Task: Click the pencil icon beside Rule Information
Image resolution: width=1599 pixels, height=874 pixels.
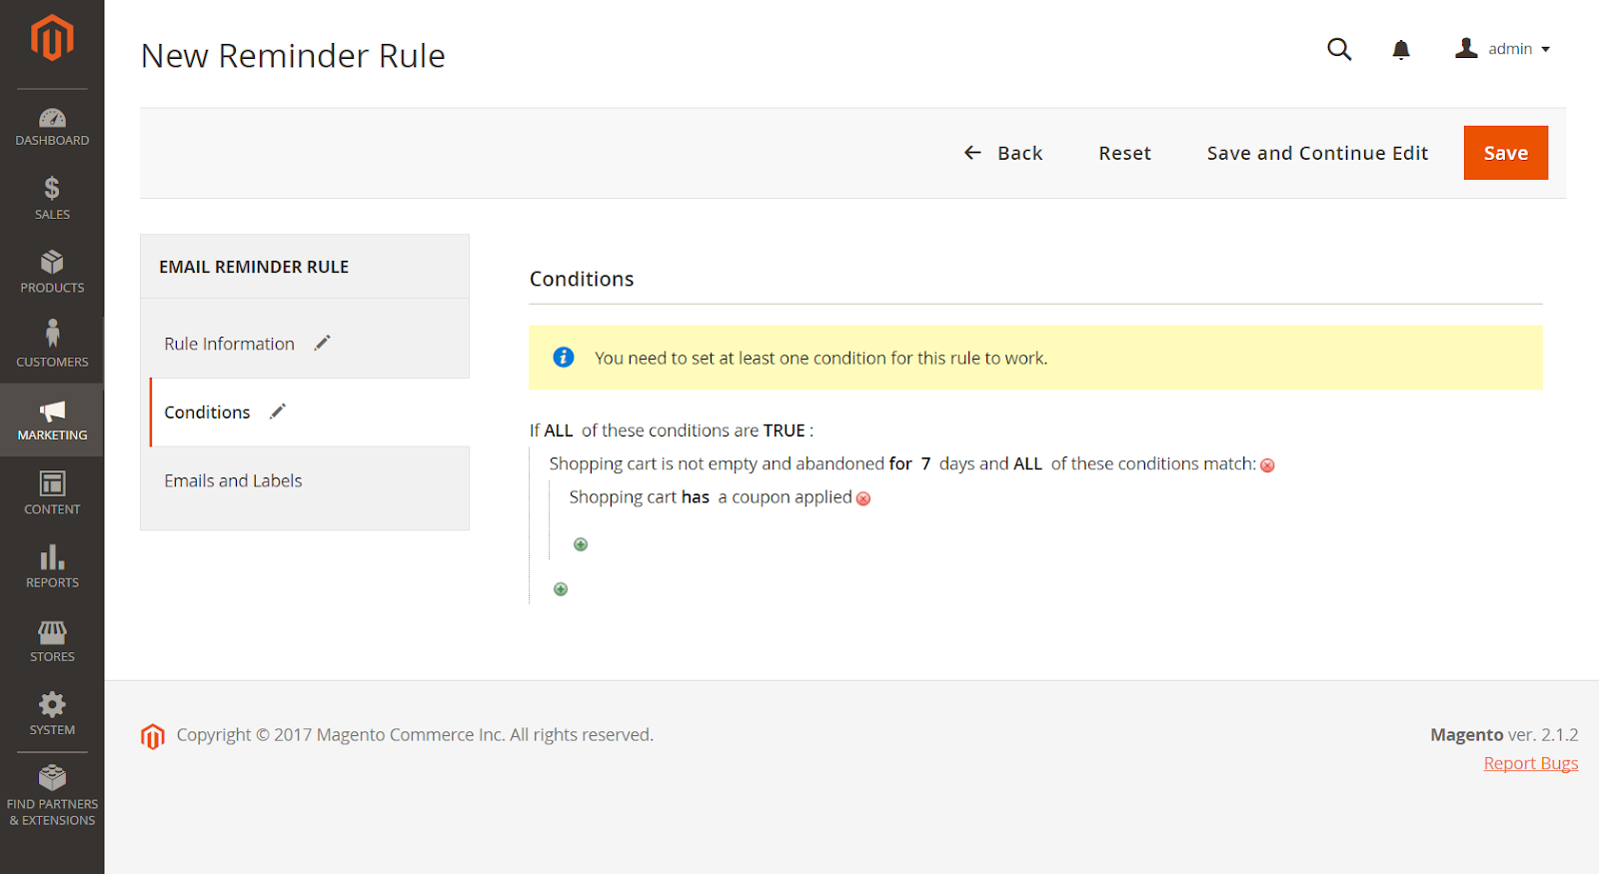Action: pyautogui.click(x=322, y=343)
